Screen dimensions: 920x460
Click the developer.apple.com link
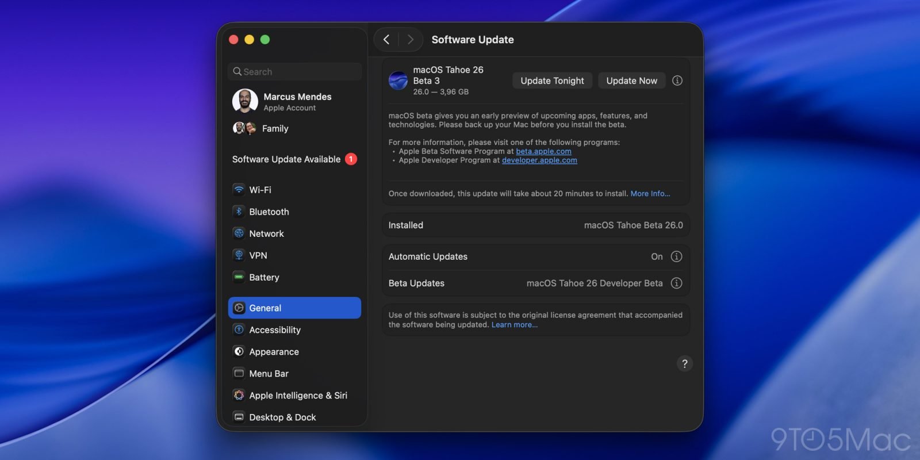539,160
